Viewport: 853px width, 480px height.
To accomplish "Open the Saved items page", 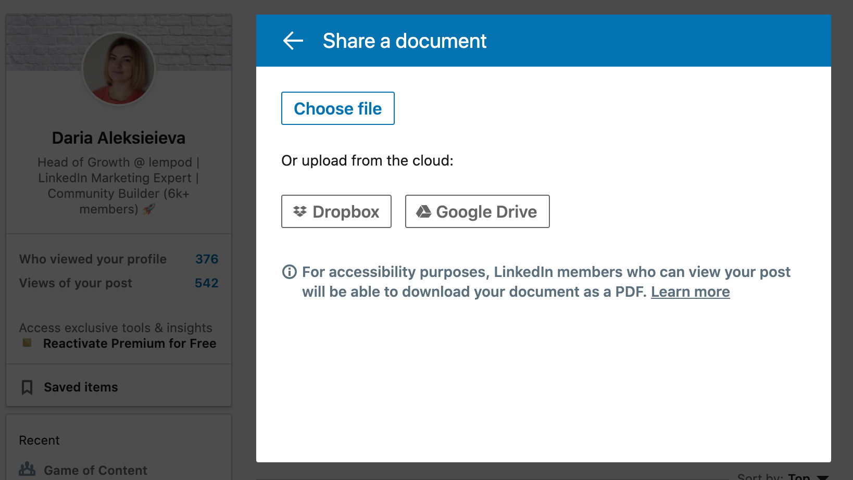I will (80, 386).
